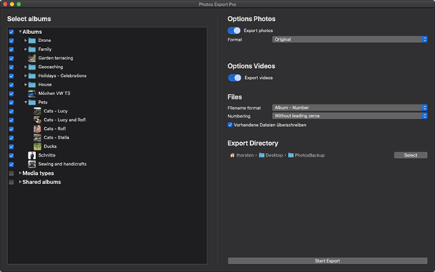This screenshot has height=272, width=435.
Task: Click the Cats - Lucy album thumbnail
Action: point(38,111)
